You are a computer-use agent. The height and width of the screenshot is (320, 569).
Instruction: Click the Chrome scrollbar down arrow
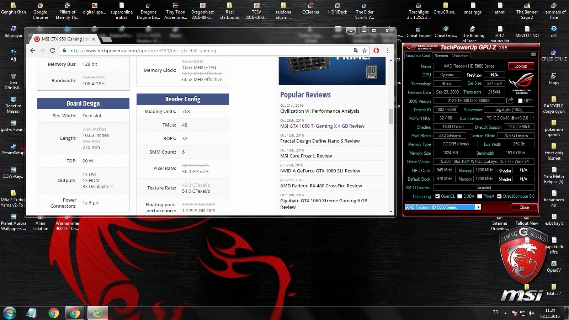[391, 212]
